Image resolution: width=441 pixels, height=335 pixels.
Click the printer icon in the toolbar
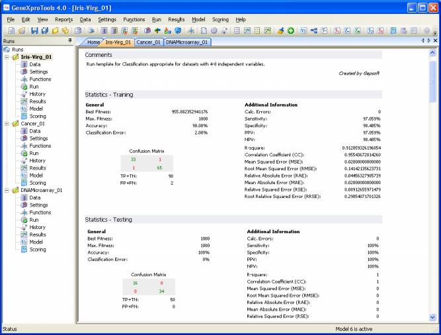[x=91, y=30]
